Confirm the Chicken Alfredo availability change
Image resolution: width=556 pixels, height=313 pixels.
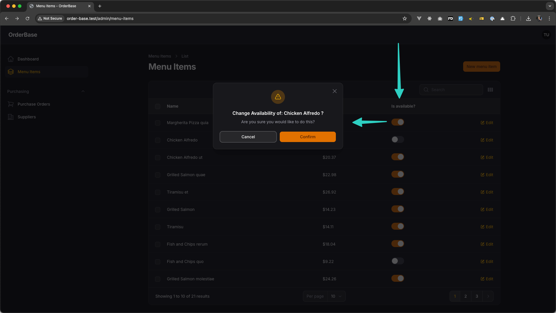pyautogui.click(x=308, y=137)
